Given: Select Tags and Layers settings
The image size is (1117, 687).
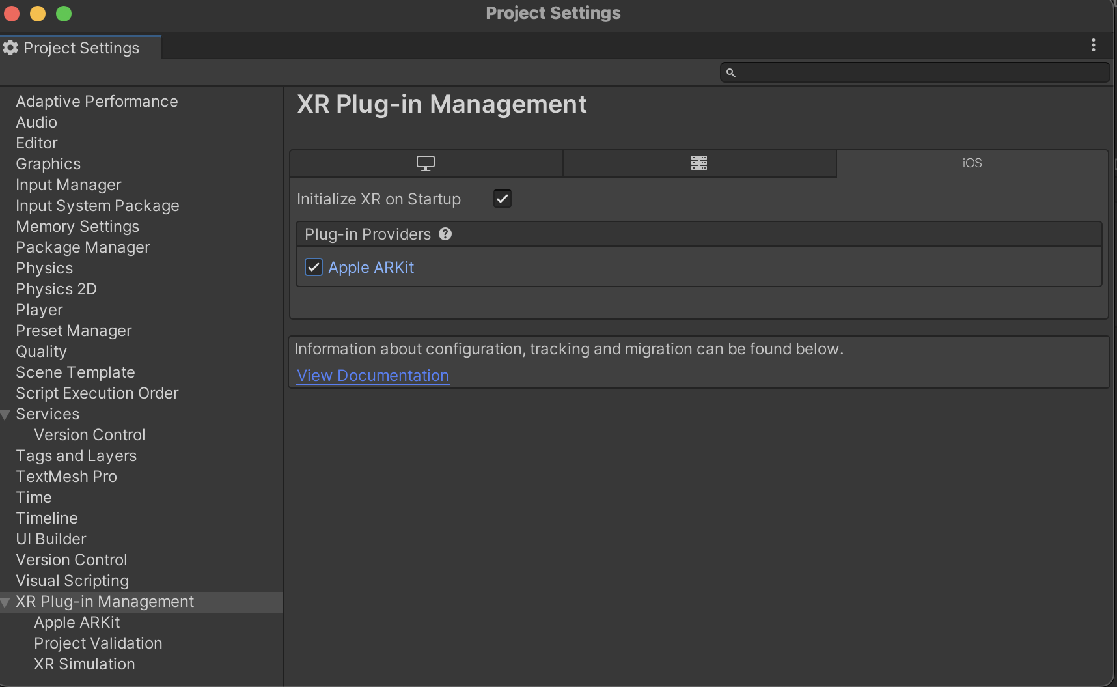Looking at the screenshot, I should click(76, 456).
